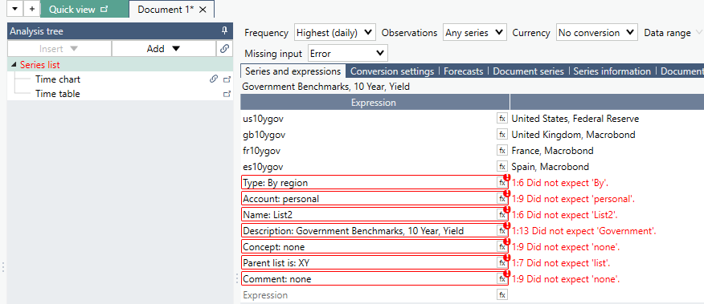Click 'United Kingdom, Macrobond' description
This screenshot has height=304, width=704.
click(x=573, y=135)
